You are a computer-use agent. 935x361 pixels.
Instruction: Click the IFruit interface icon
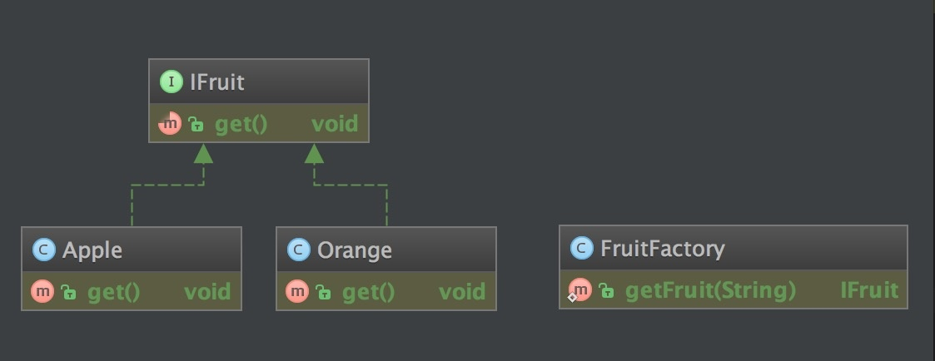pos(171,82)
